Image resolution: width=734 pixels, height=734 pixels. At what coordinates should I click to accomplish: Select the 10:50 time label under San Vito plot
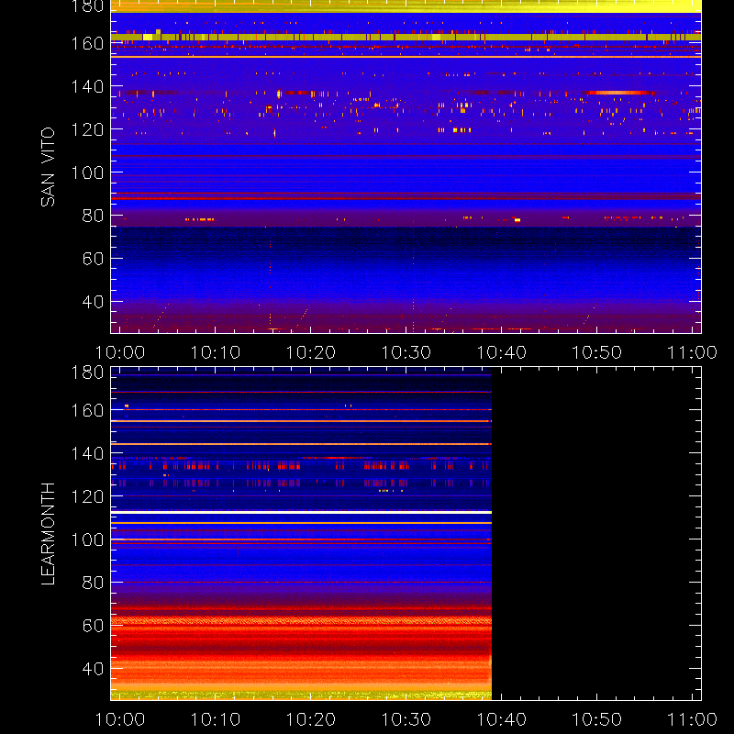tap(597, 352)
